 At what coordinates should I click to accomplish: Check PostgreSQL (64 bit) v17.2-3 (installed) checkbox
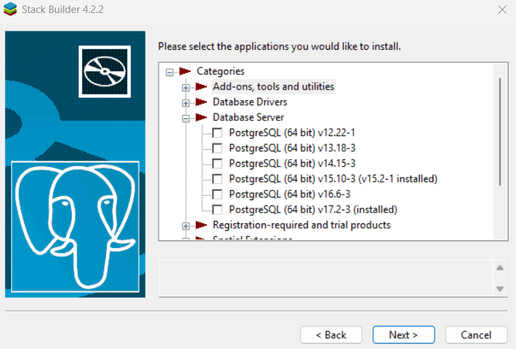coord(217,210)
